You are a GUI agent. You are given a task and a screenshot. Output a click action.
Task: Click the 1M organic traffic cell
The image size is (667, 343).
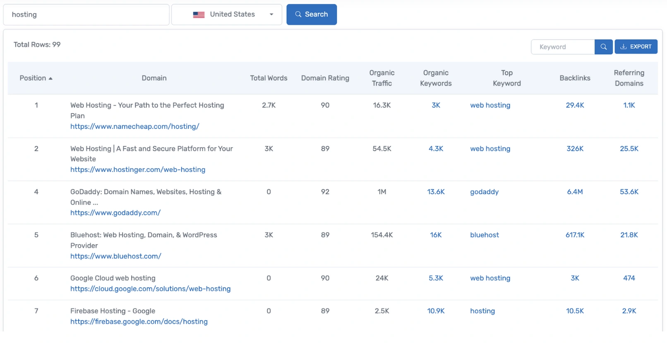(382, 192)
